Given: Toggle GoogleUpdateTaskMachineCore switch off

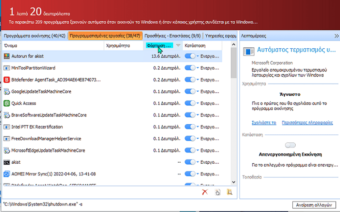Looking at the screenshot, I should click(190, 91).
